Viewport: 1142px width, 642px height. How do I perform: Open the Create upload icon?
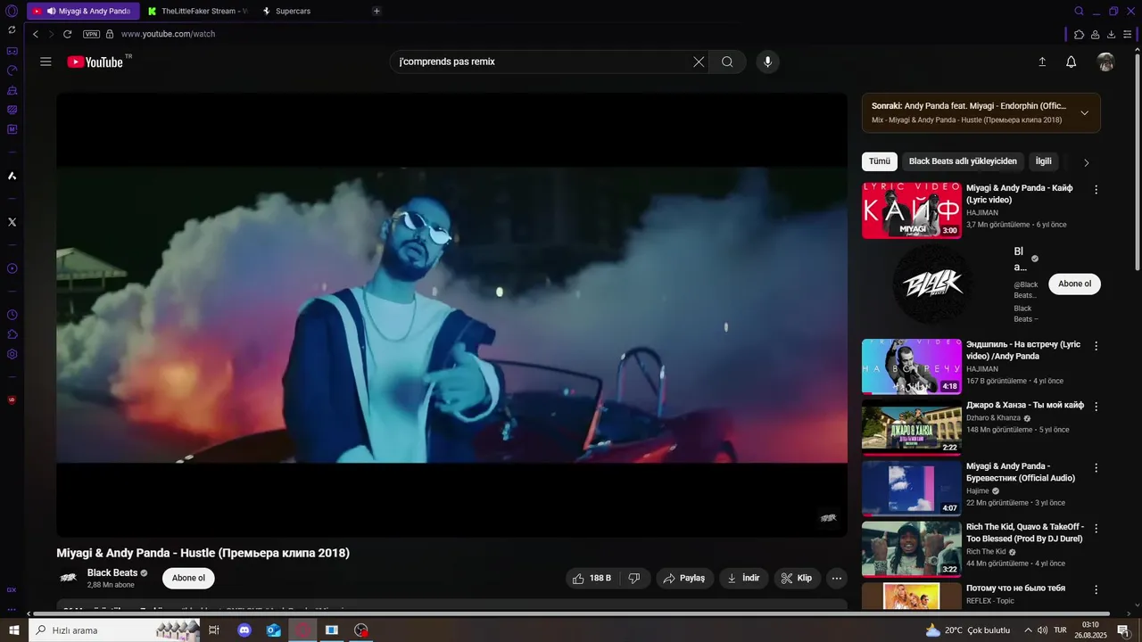click(x=1041, y=62)
